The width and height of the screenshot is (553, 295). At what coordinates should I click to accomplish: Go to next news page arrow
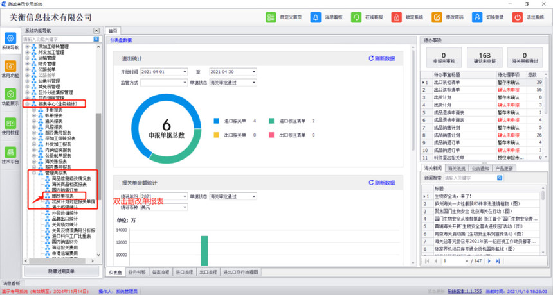(489, 261)
